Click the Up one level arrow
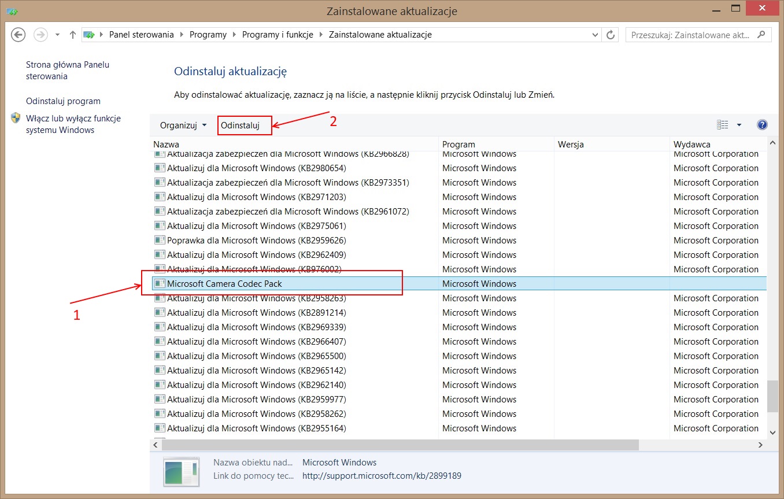The width and height of the screenshot is (784, 499). coord(73,35)
